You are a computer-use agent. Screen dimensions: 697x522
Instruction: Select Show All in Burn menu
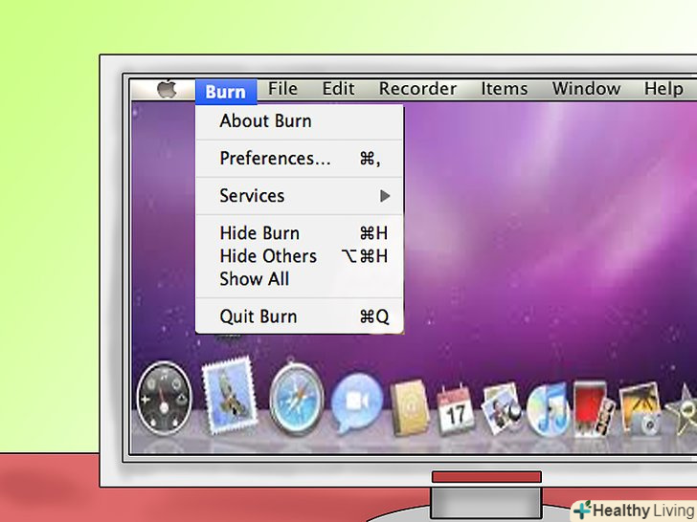pyautogui.click(x=299, y=279)
